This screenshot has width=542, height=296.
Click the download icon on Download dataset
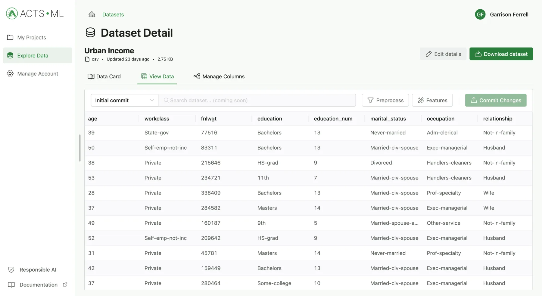478,54
